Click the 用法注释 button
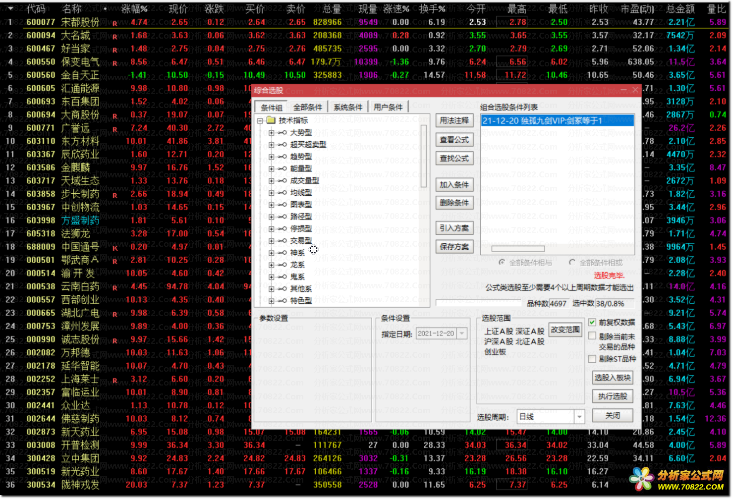The height and width of the screenshot is (499, 733). click(x=454, y=120)
